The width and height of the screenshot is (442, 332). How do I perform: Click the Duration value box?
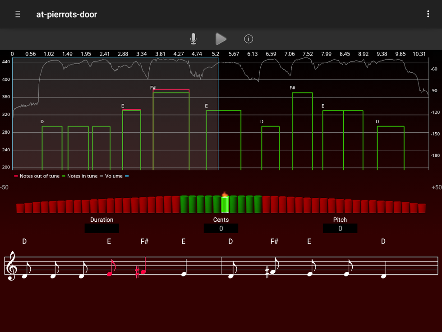(102, 229)
